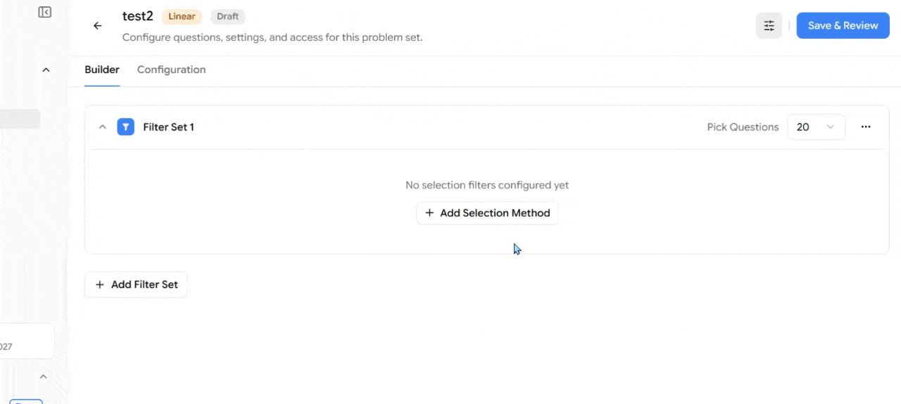Image resolution: width=901 pixels, height=404 pixels.
Task: Collapse the lower sidebar section chevron
Action: [43, 377]
